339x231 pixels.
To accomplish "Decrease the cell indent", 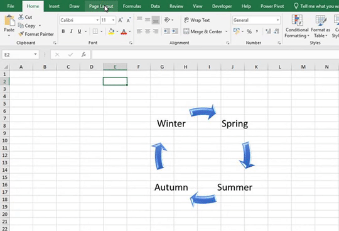I will point(167,31).
